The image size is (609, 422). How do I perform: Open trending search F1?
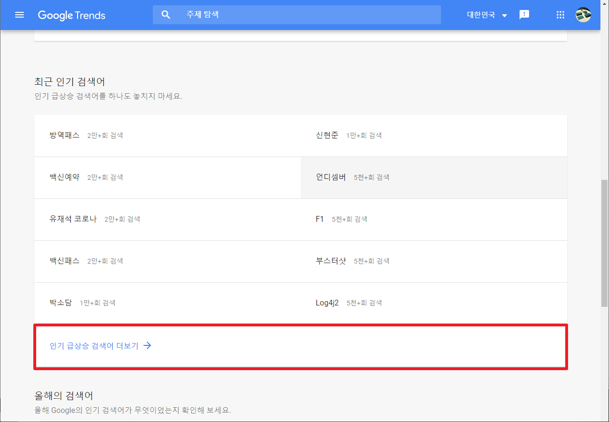434,219
